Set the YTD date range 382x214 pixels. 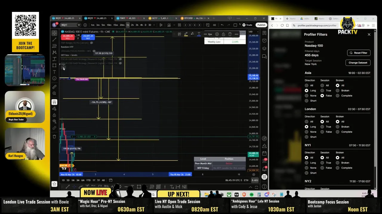(88, 180)
